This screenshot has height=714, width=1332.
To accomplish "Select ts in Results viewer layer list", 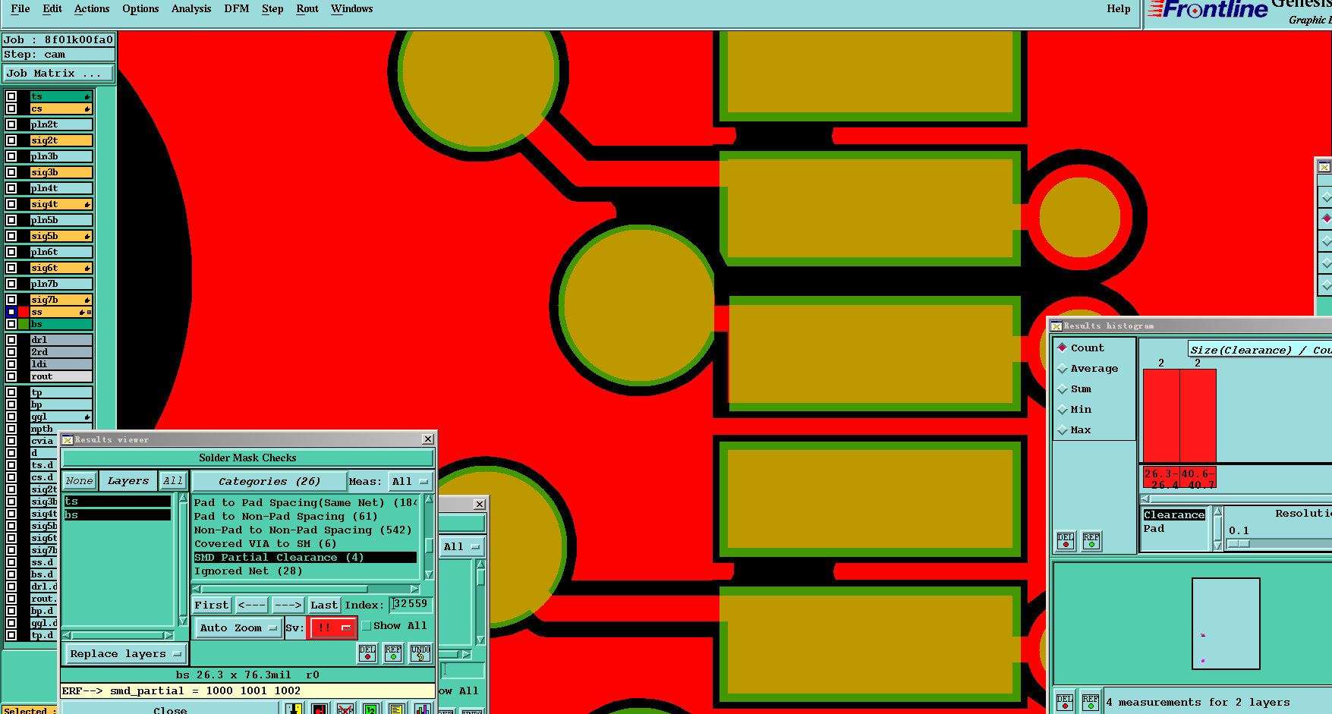I will pyautogui.click(x=118, y=502).
